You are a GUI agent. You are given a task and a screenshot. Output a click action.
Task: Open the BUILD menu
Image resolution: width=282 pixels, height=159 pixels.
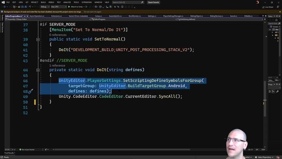[43, 2]
